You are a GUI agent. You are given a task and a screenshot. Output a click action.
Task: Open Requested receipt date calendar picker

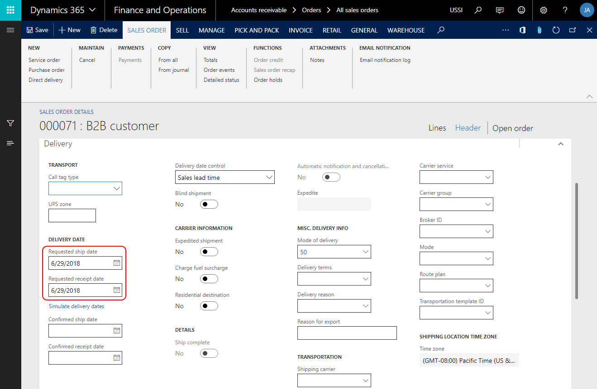click(x=116, y=290)
